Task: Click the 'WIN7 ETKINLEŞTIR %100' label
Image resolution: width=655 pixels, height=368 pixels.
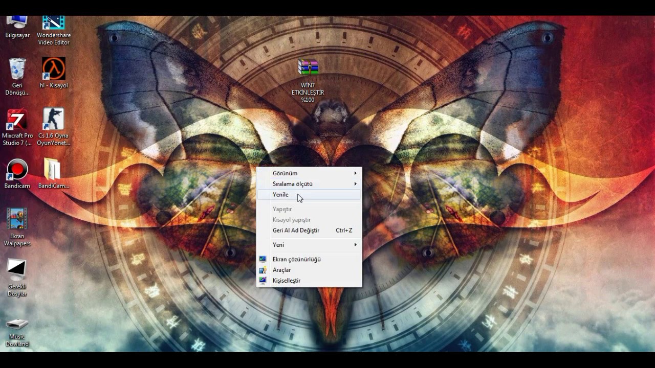Action: coord(308,93)
